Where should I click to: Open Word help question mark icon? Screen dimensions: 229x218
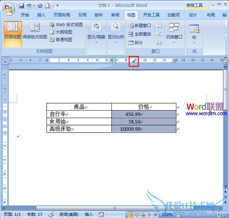tap(224, 15)
